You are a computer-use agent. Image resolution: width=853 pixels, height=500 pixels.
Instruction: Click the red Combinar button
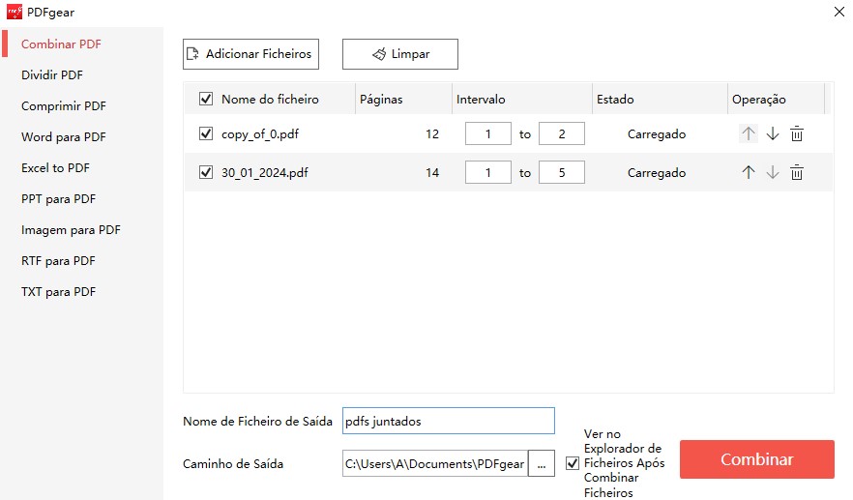click(x=756, y=459)
